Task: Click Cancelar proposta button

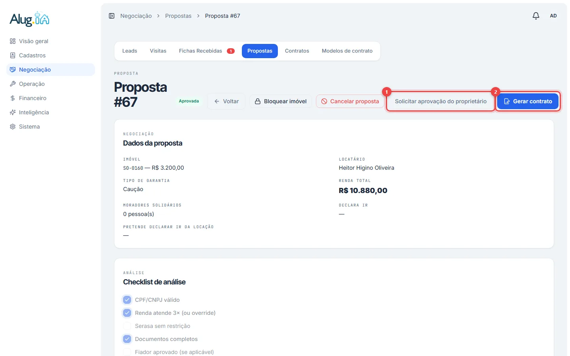Action: coord(350,101)
